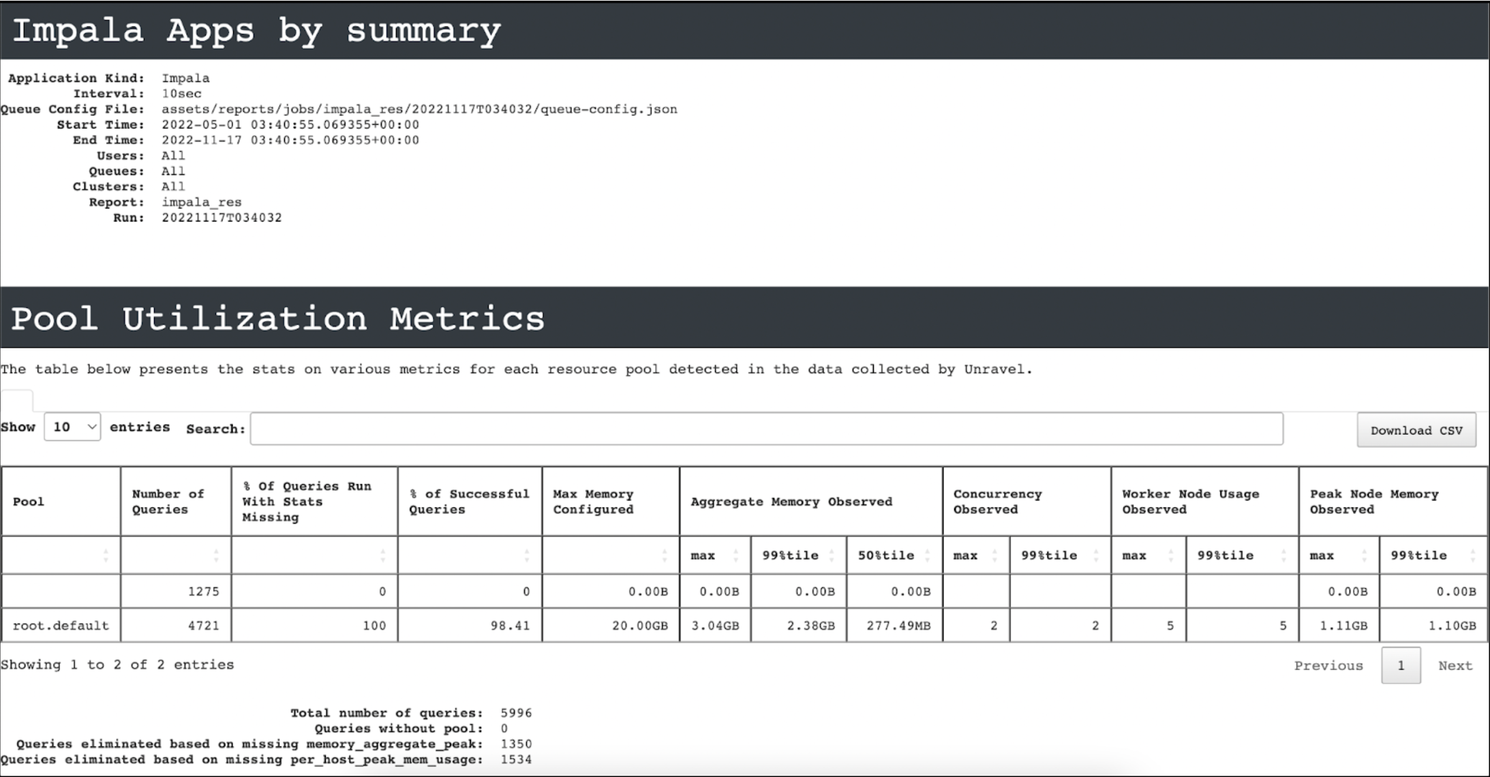Click the End Time value
Screen dimensions: 1490x777
(x=290, y=140)
